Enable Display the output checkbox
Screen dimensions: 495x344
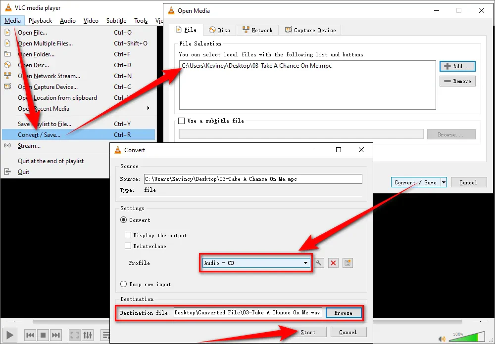128,235
